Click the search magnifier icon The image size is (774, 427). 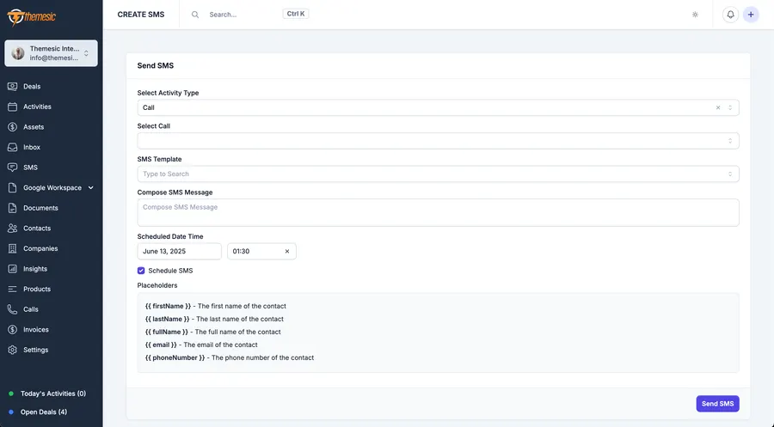pos(195,15)
